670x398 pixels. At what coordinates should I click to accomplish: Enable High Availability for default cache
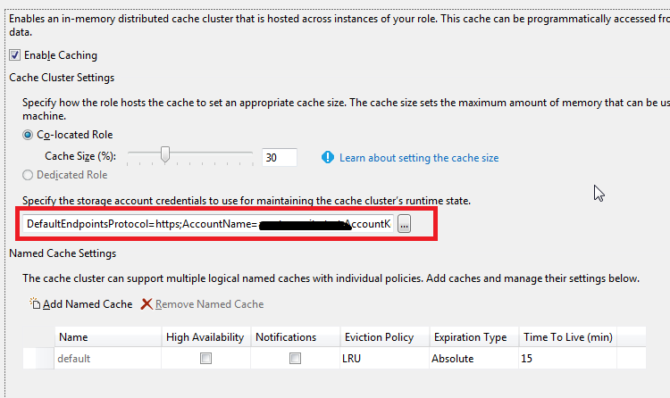point(205,359)
